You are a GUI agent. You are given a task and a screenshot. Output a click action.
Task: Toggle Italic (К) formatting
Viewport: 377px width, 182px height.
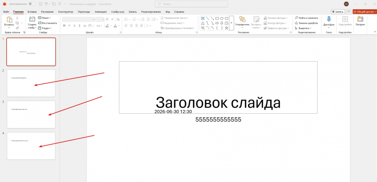tap(69, 26)
